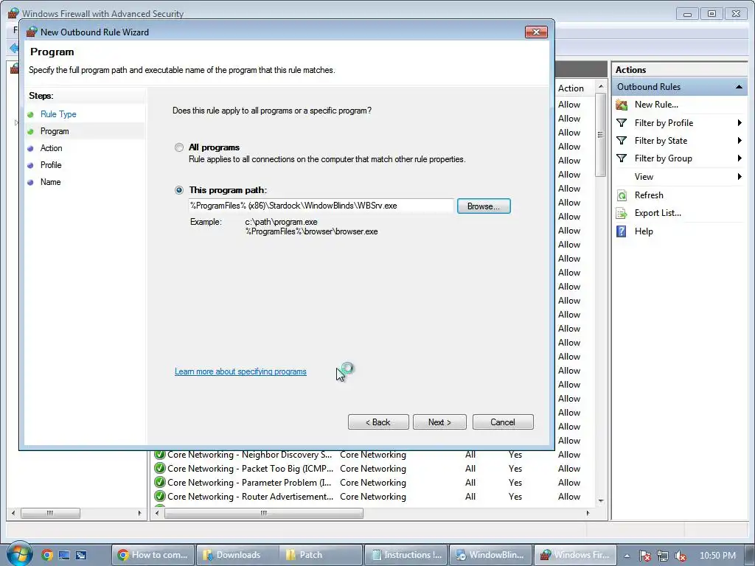Switch to the Instructions taskbar window
This screenshot has height=566, width=755.
coord(406,555)
